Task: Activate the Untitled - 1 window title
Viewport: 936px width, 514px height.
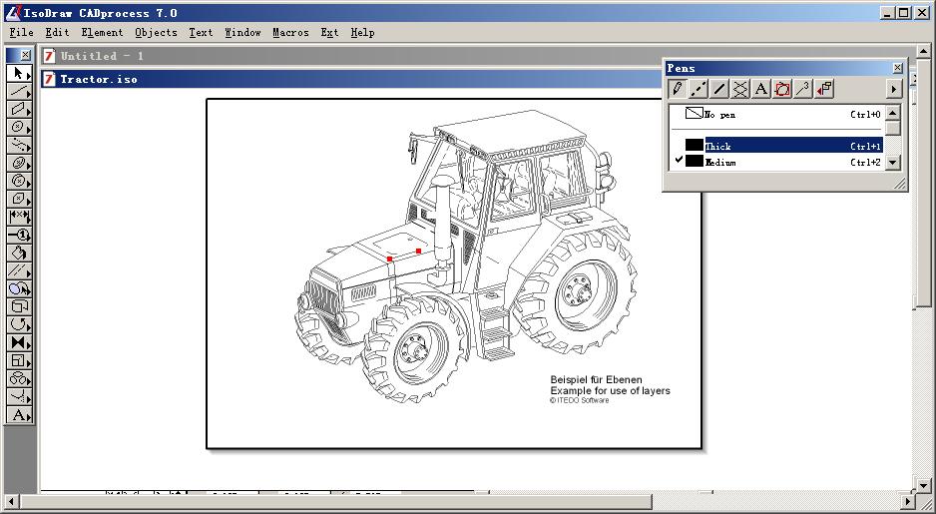Action: point(102,56)
